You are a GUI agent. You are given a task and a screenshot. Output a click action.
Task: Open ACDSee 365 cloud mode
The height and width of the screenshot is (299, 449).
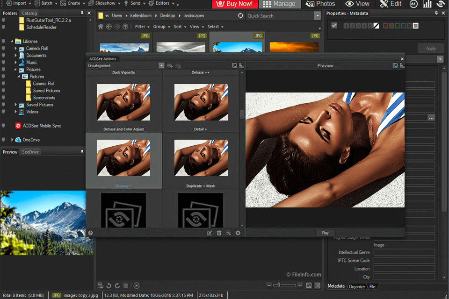point(413,4)
